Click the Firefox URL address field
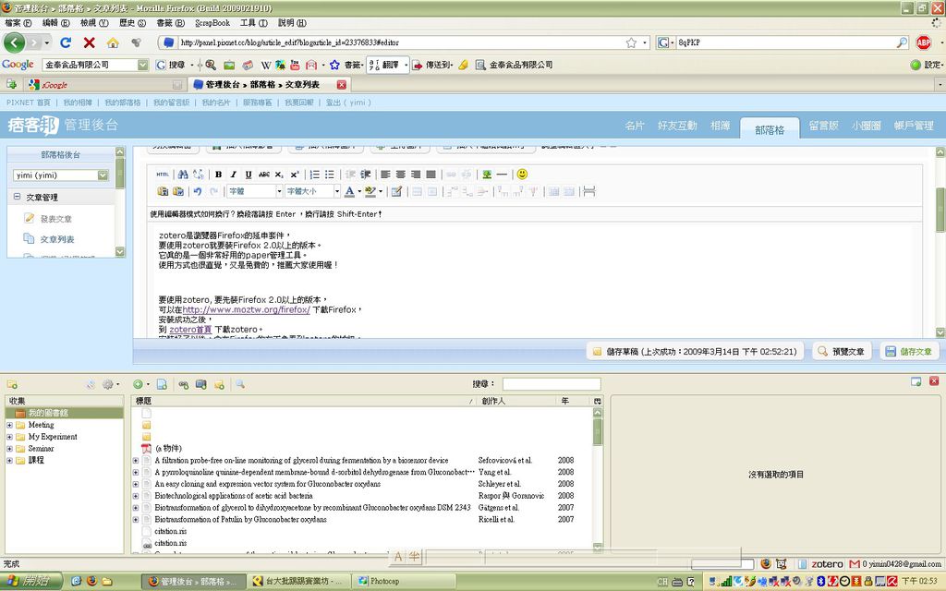 401,42
